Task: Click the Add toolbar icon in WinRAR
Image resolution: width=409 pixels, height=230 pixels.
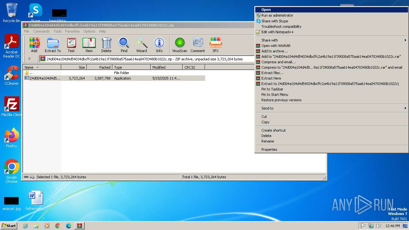Action: 34,45
